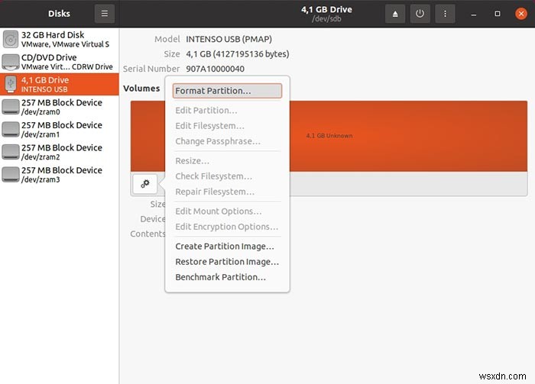Choose Resize… menu entry

(227, 161)
